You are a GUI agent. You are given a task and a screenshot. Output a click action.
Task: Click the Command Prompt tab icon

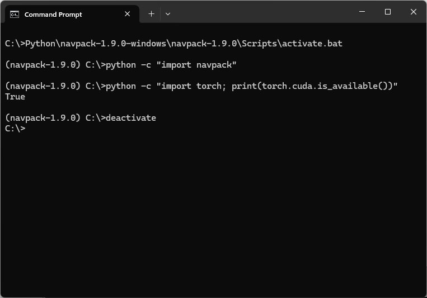16,15
